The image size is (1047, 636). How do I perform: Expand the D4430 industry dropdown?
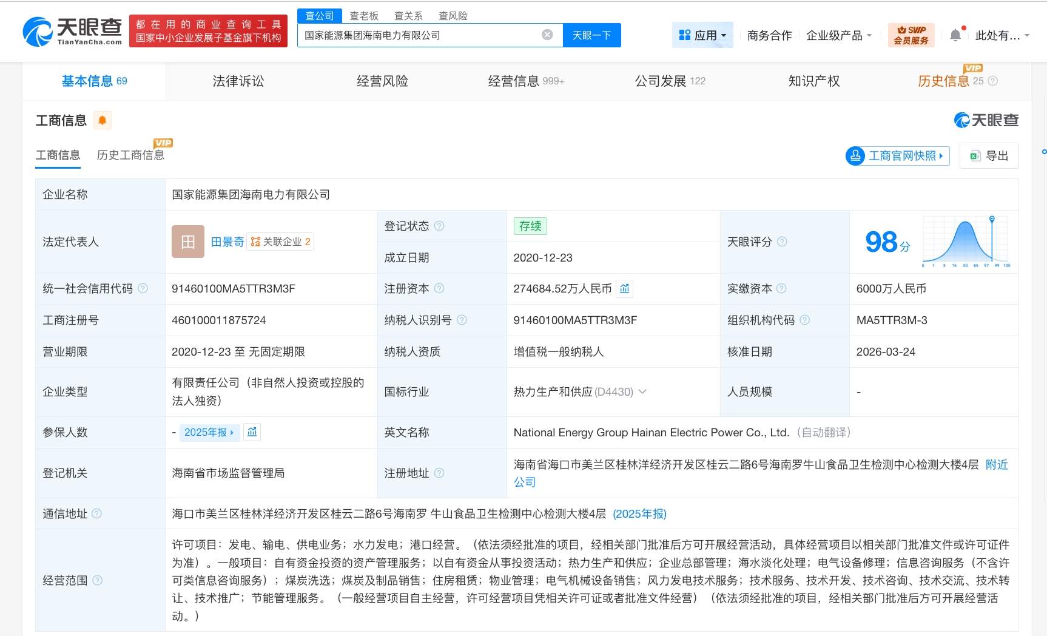pyautogui.click(x=644, y=392)
